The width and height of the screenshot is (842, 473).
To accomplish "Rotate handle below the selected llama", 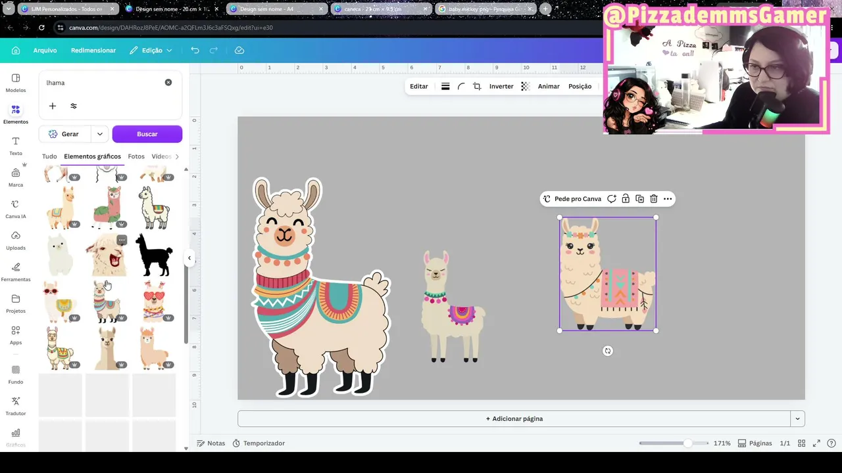I will [608, 351].
